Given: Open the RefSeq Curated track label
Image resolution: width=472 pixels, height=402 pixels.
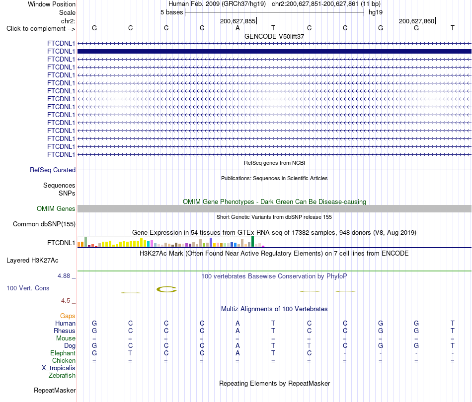Looking at the screenshot, I should point(53,170).
